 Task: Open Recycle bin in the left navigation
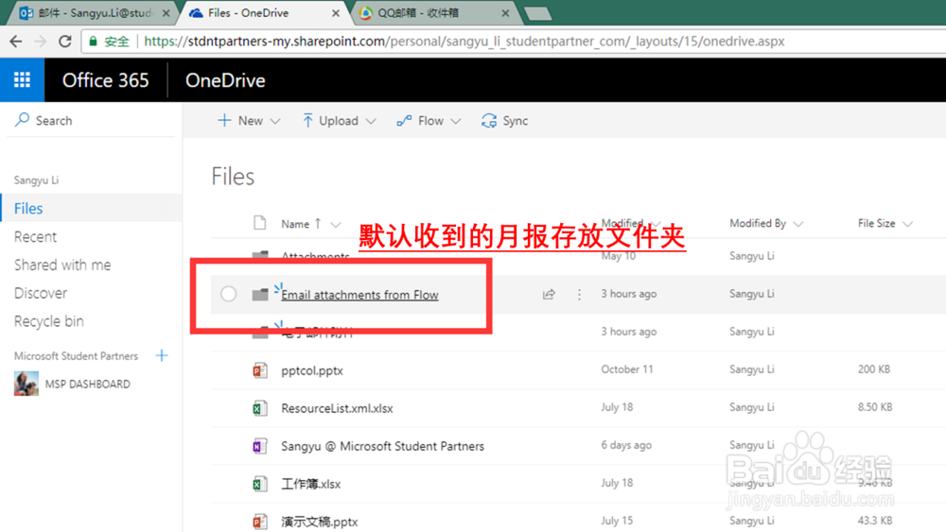click(x=49, y=321)
